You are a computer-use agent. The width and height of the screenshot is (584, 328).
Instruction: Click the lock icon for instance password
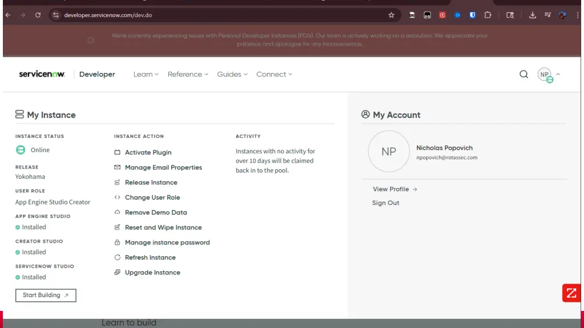coord(117,243)
